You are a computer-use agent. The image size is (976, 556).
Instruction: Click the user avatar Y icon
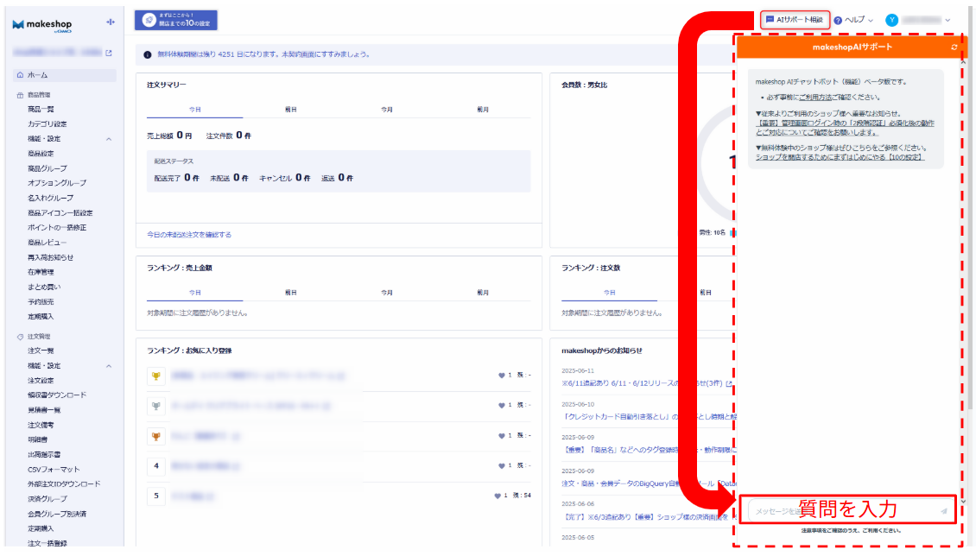(892, 20)
